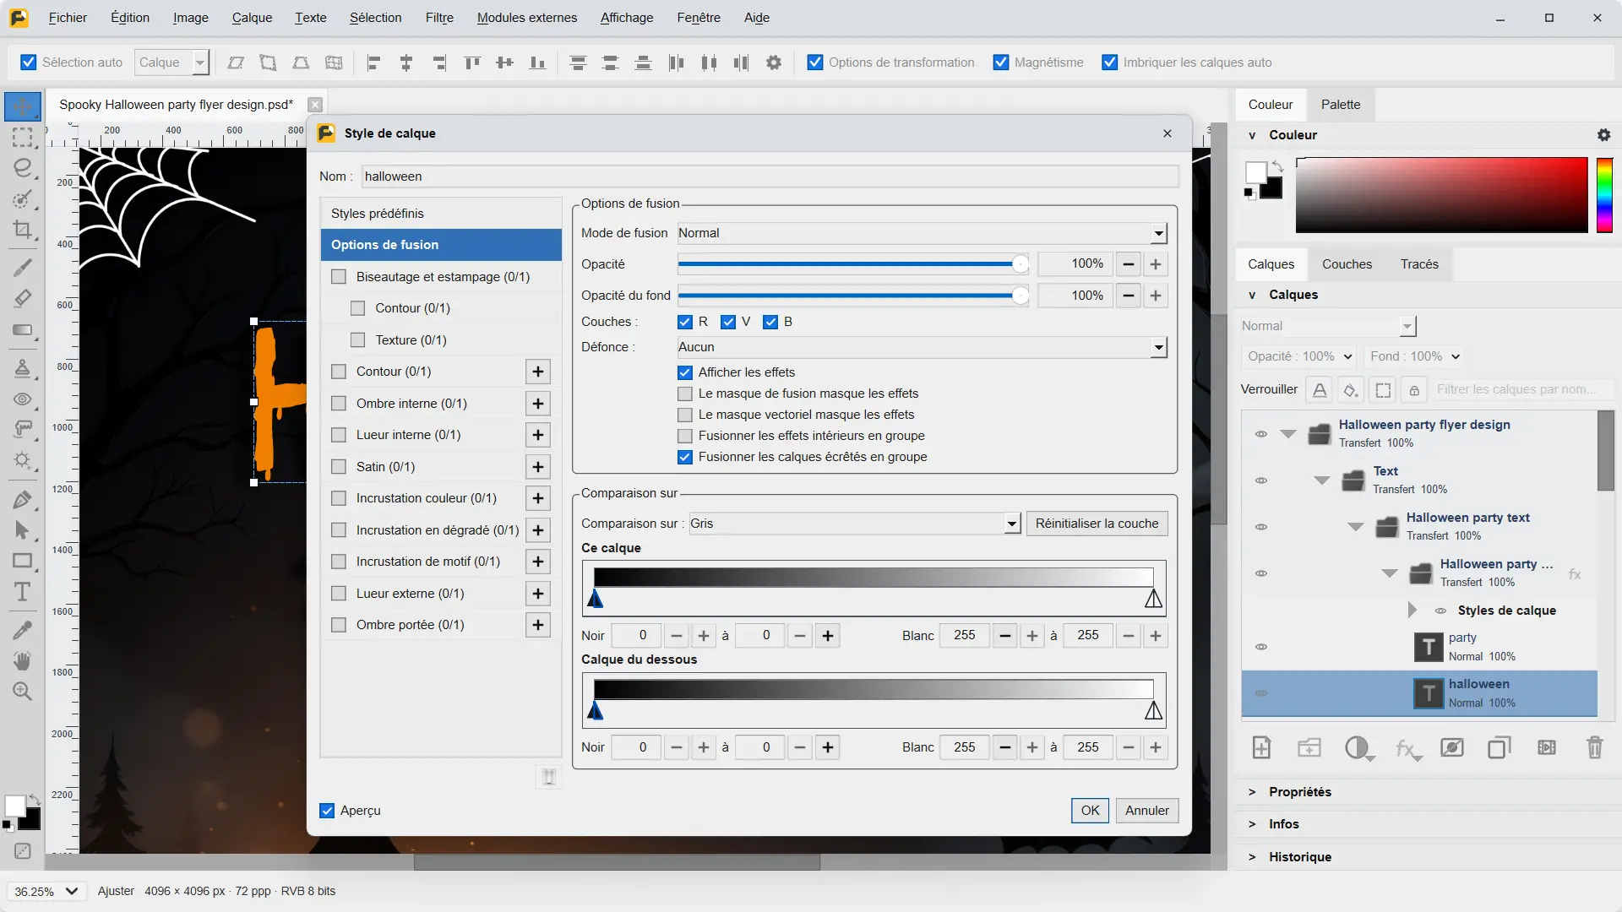
Task: Select the Move tool in the left toolbar
Action: (23, 106)
